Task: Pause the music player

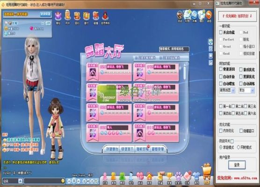Action: coord(74,181)
